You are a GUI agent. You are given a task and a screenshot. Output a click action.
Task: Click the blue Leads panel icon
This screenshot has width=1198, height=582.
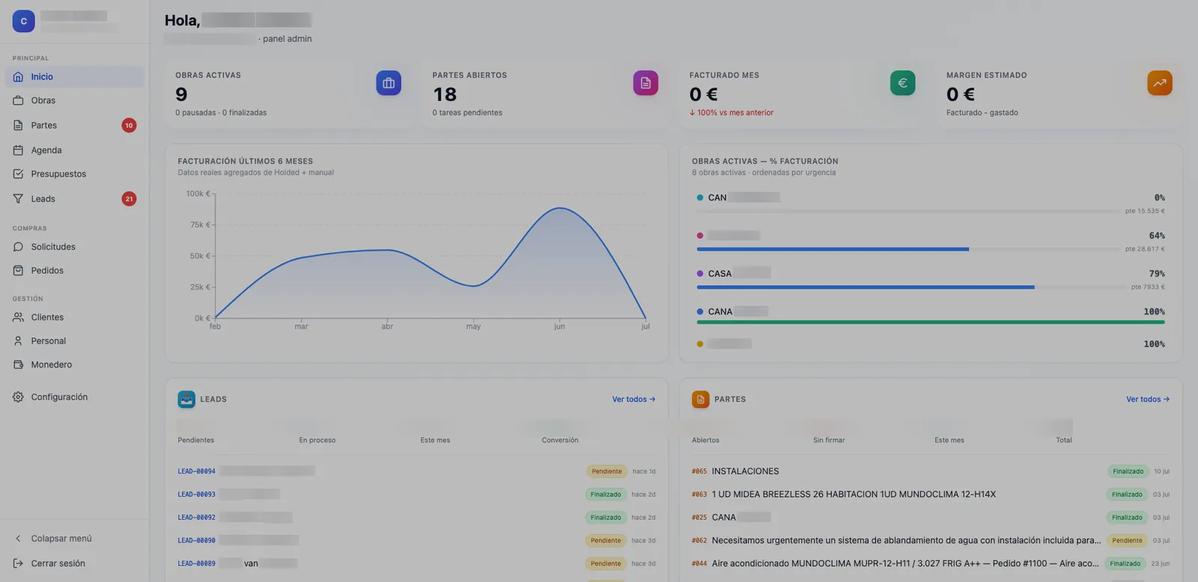(x=186, y=399)
